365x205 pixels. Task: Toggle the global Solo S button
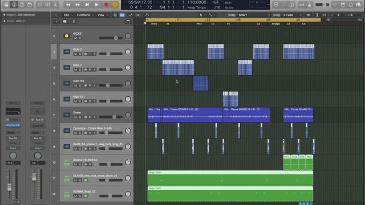coord(74,22)
